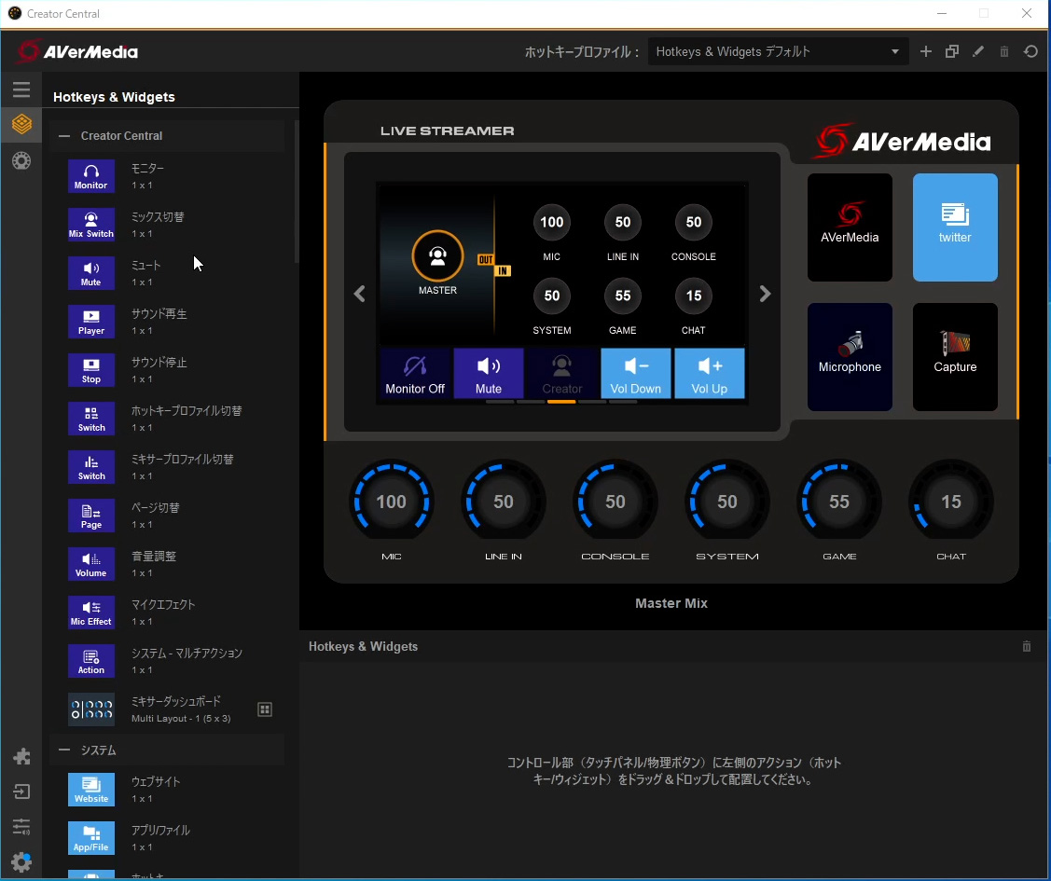The image size is (1051, 881).
Task: Click the Microphone physical button
Action: tap(850, 357)
